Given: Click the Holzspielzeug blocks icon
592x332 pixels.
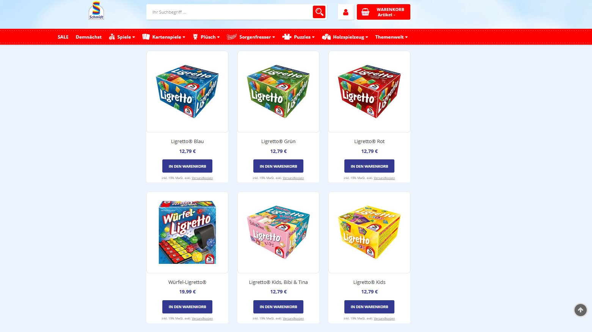Looking at the screenshot, I should 326,37.
